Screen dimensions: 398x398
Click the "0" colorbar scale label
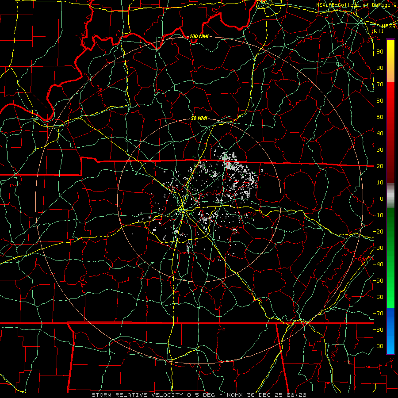[x=382, y=199]
